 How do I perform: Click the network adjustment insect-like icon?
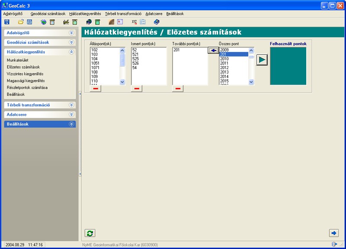tap(66, 22)
